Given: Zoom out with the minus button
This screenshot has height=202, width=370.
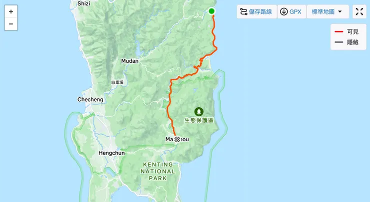Looking at the screenshot, I should tap(11, 24).
